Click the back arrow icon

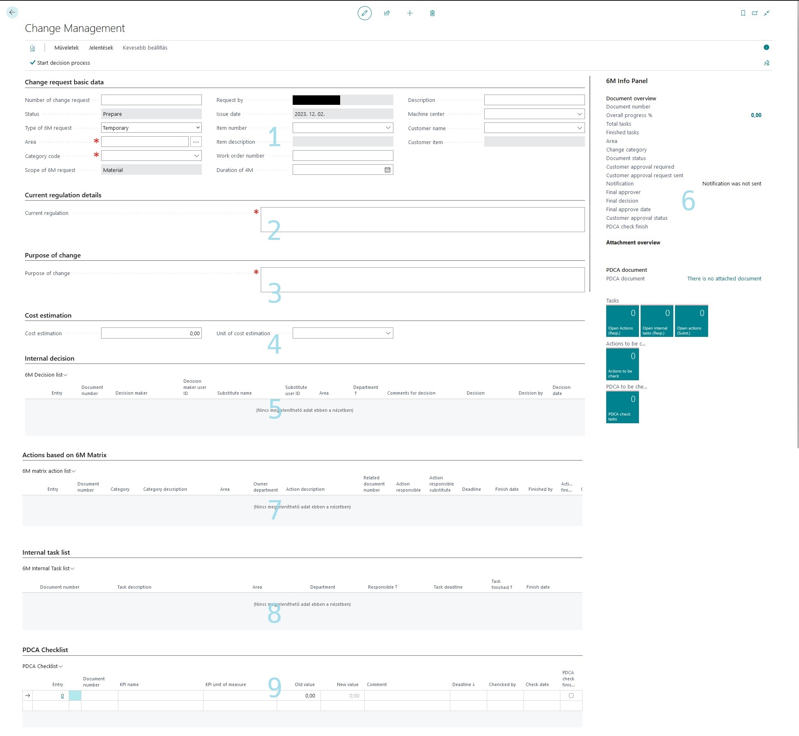[12, 13]
